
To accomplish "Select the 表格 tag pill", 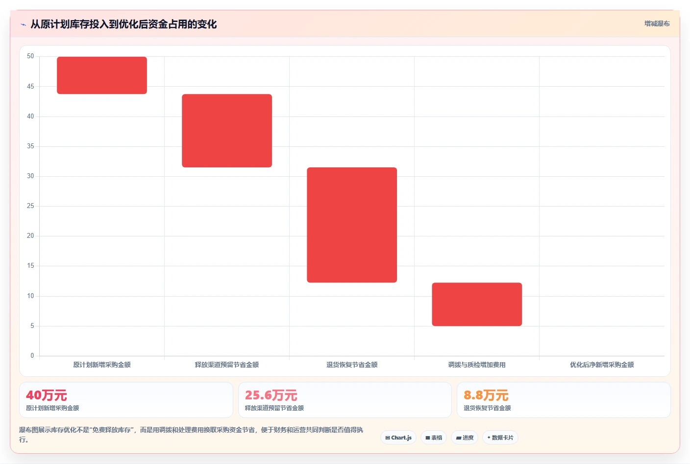I will 434,438.
